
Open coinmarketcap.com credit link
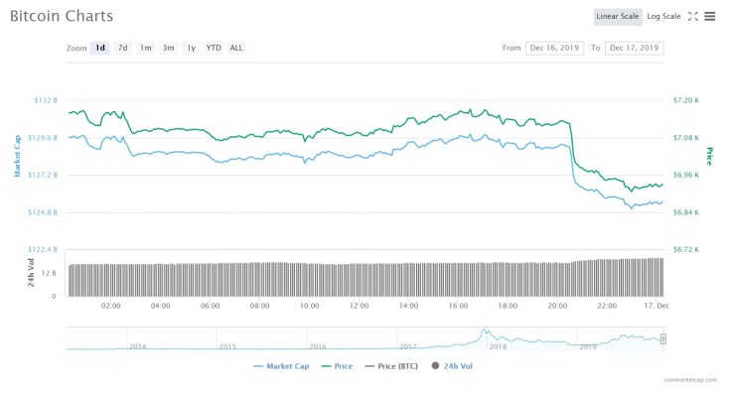pos(689,379)
